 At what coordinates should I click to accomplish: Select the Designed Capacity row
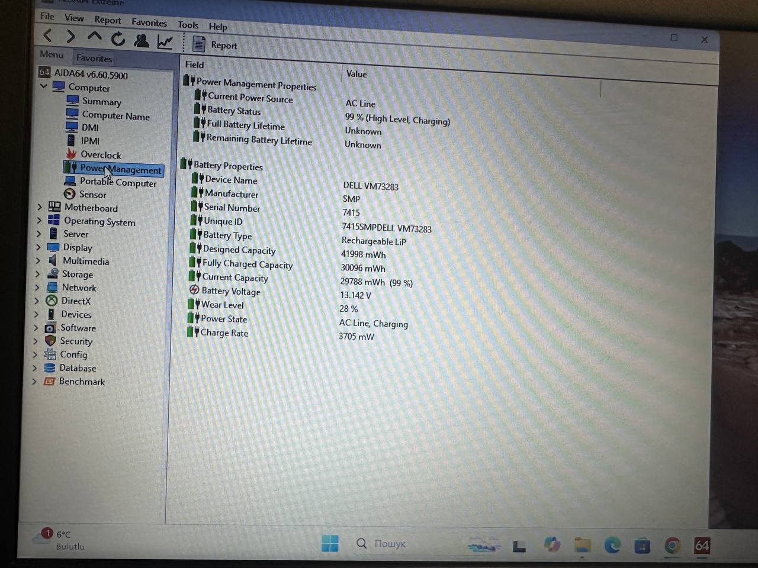click(287, 251)
